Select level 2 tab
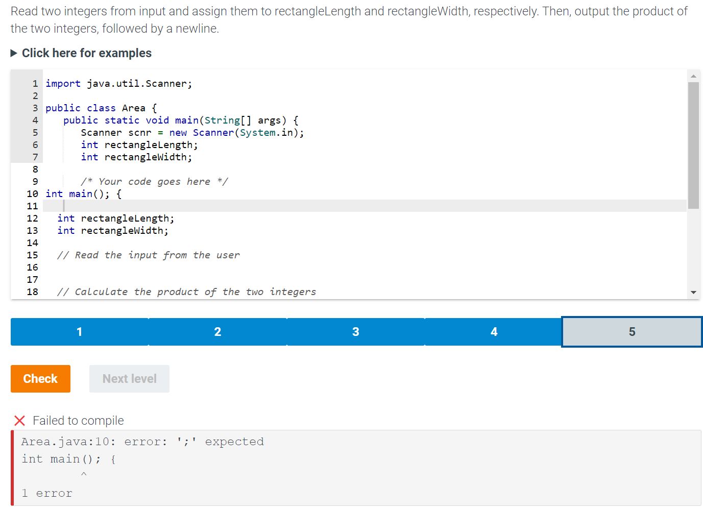Screen dimensions: 703x510 click(x=218, y=332)
